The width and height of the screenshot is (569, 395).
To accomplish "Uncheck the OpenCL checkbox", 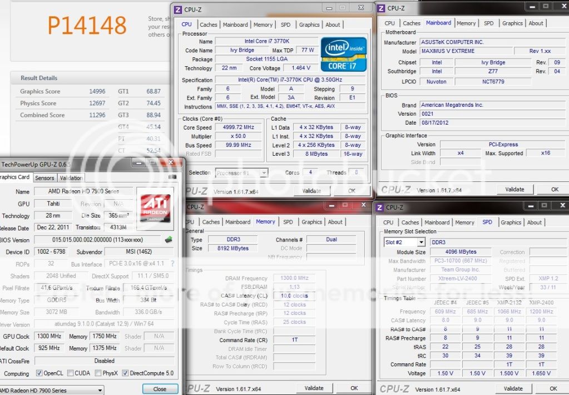I will click(x=39, y=373).
